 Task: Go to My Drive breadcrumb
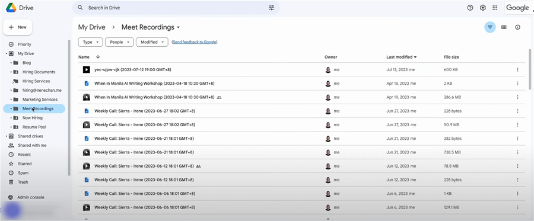click(91, 27)
